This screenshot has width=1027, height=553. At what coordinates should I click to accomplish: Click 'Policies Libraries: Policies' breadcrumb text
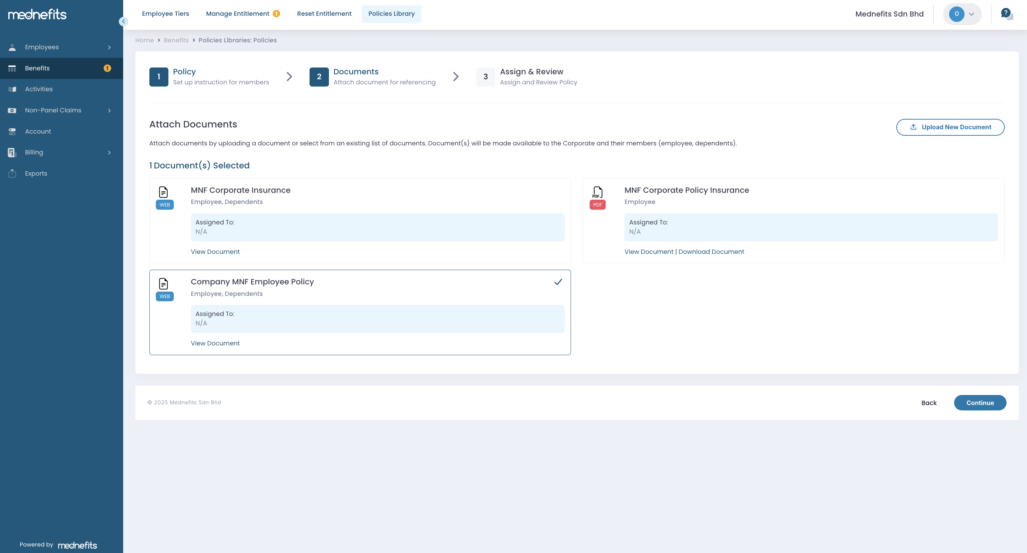pos(238,40)
